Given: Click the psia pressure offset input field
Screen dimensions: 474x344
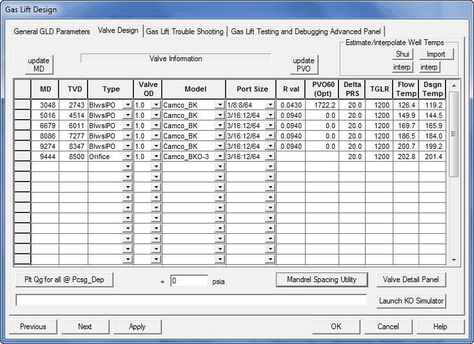Looking at the screenshot, I should (x=189, y=281).
